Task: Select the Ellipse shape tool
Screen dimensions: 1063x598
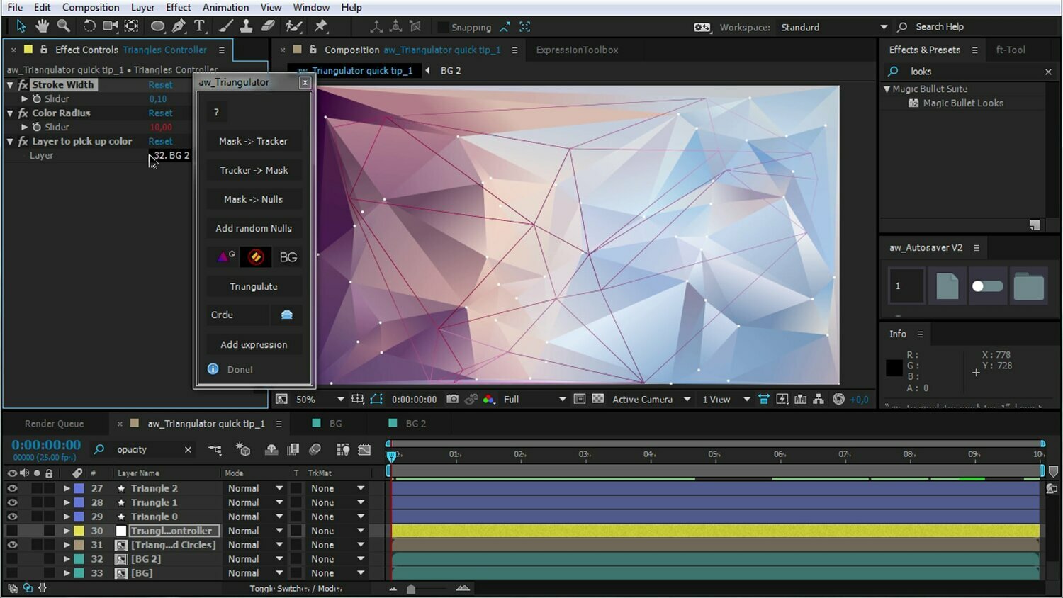Action: click(x=157, y=26)
